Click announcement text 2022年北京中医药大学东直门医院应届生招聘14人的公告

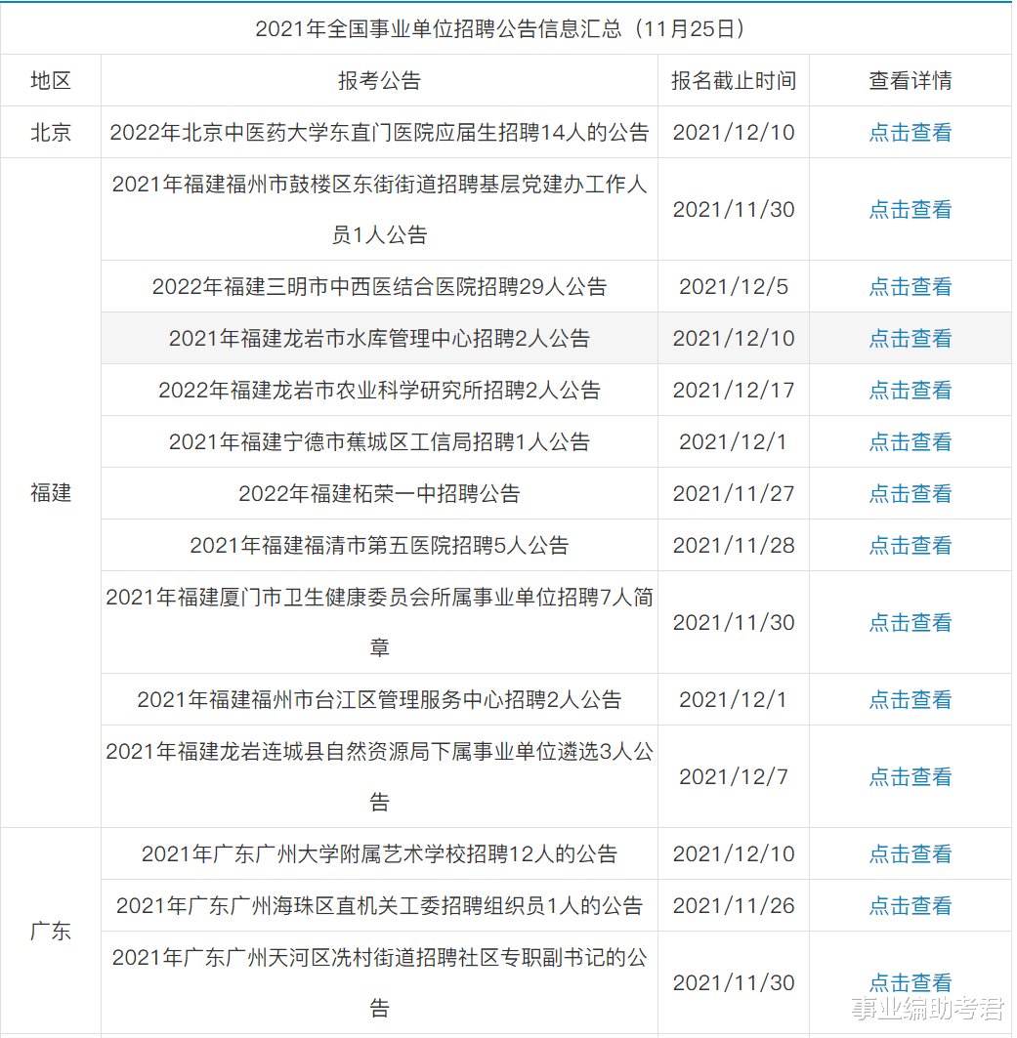coord(379,133)
